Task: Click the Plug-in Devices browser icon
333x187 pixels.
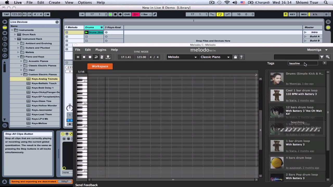Action: (5, 33)
